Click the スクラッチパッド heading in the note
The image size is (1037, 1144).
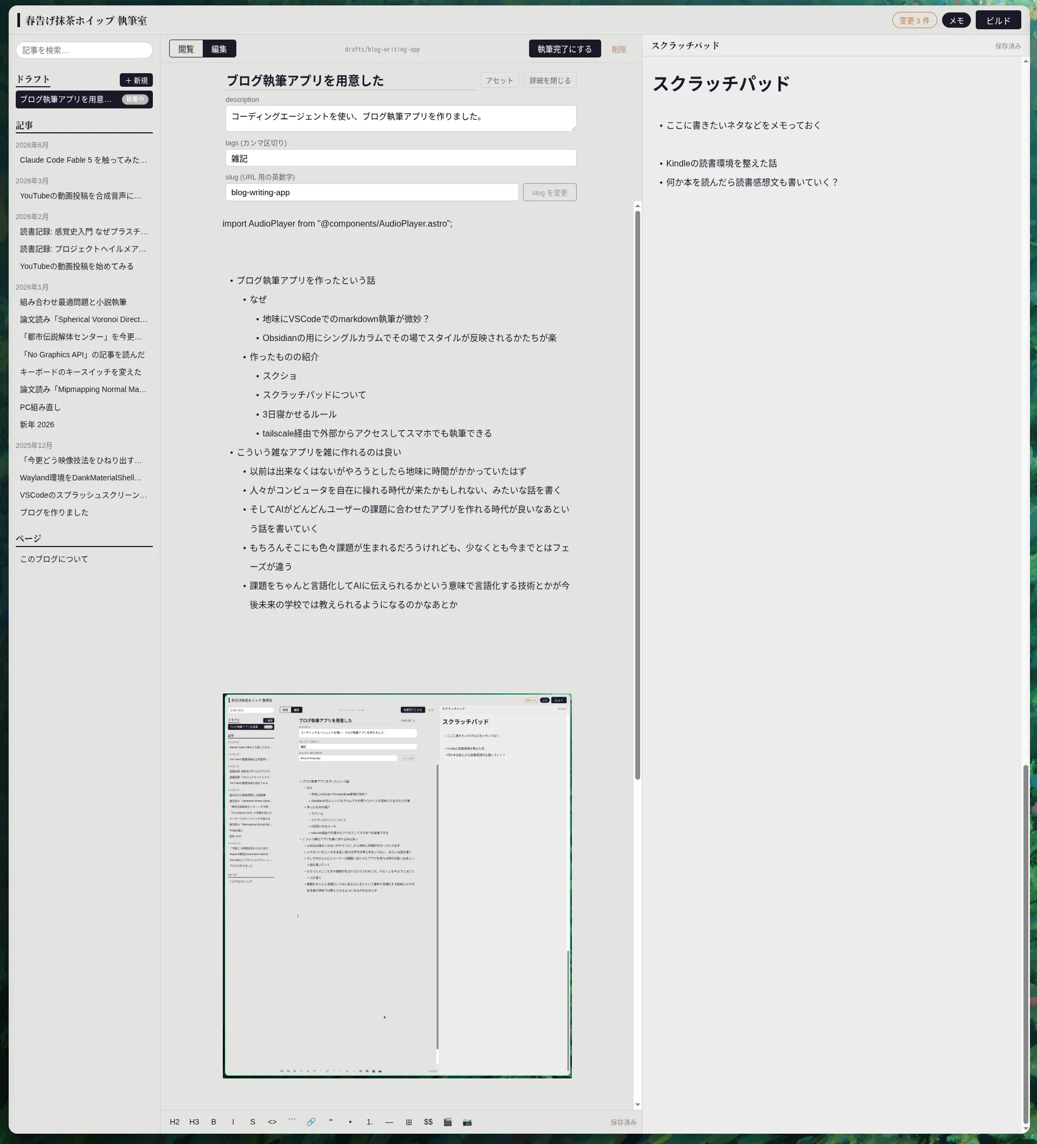(721, 83)
